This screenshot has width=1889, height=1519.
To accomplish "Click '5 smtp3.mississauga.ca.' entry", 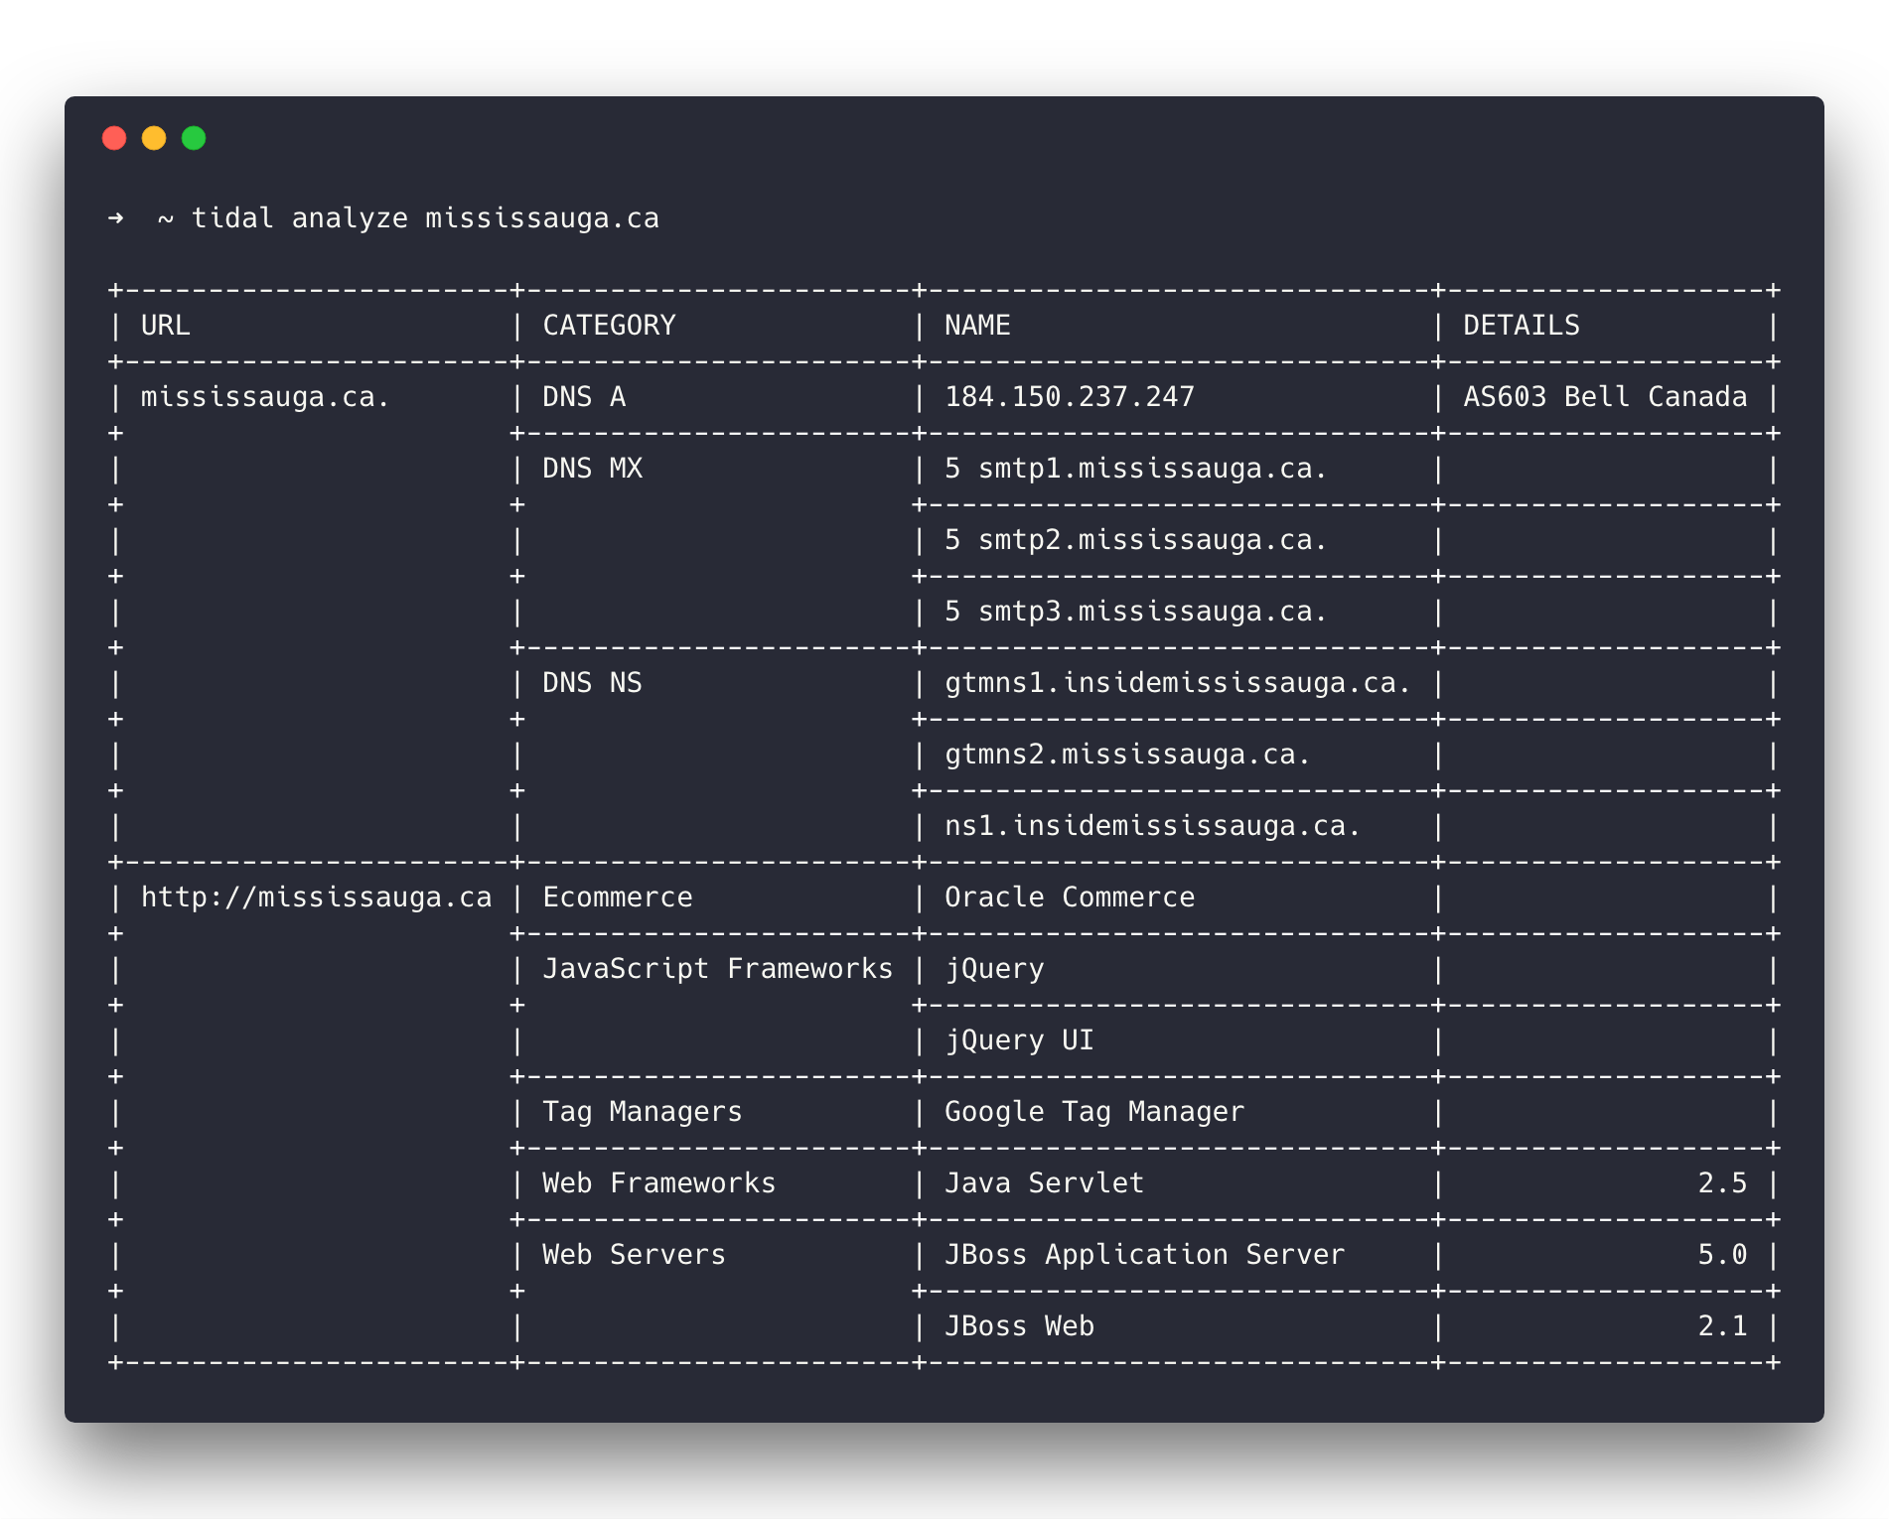I will 1136,612.
